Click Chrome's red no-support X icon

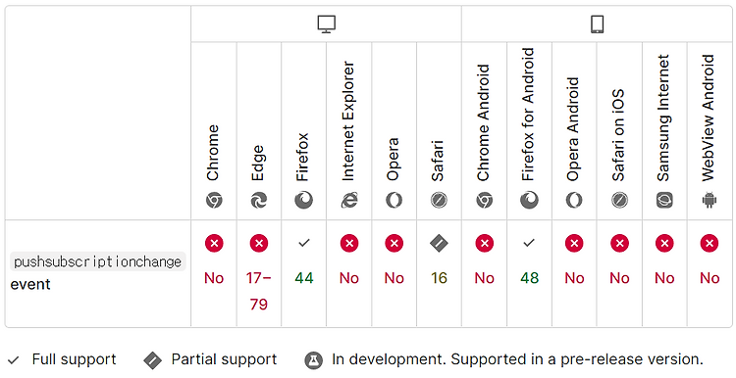[x=214, y=243]
